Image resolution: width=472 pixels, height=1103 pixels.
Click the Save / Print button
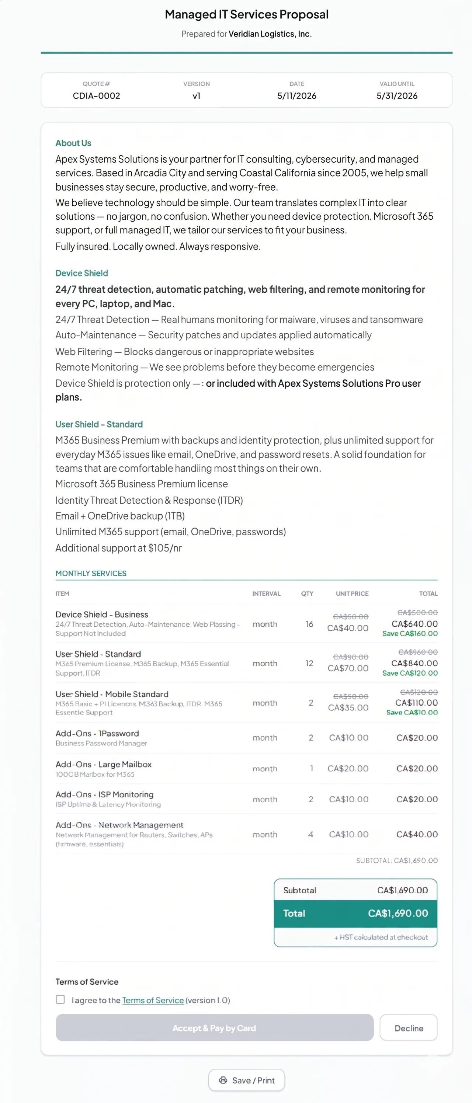pyautogui.click(x=247, y=1080)
